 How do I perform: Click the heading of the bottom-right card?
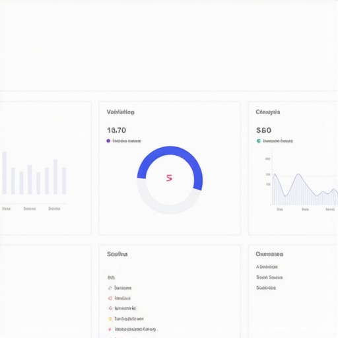(x=269, y=254)
